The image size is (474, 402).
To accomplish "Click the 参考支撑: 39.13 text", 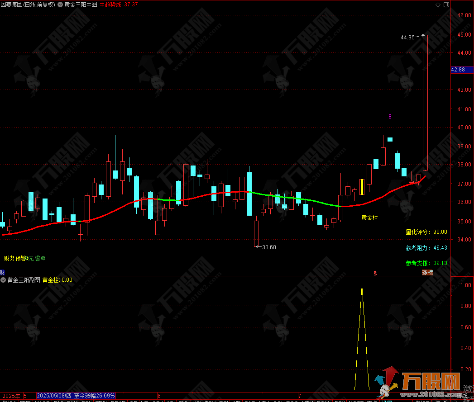I will [x=426, y=263].
